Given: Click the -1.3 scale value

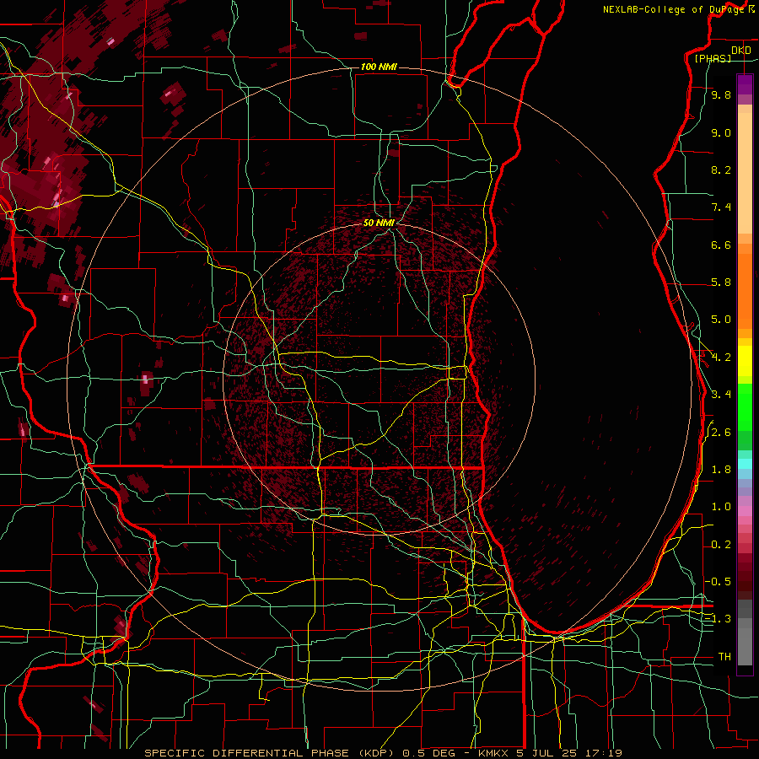Looking at the screenshot, I should 718,619.
